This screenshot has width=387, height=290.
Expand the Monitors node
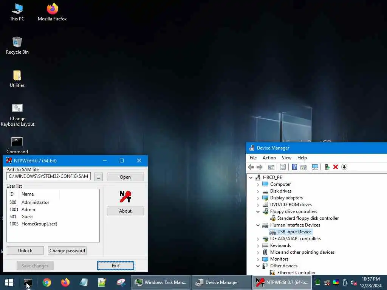258,259
